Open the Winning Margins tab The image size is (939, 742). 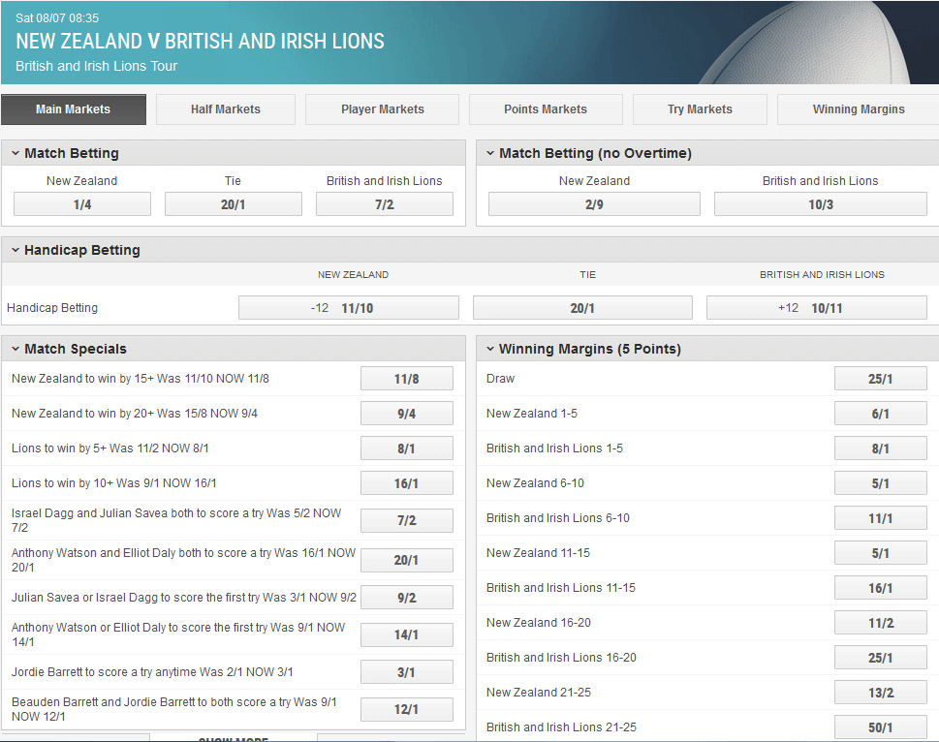click(859, 109)
